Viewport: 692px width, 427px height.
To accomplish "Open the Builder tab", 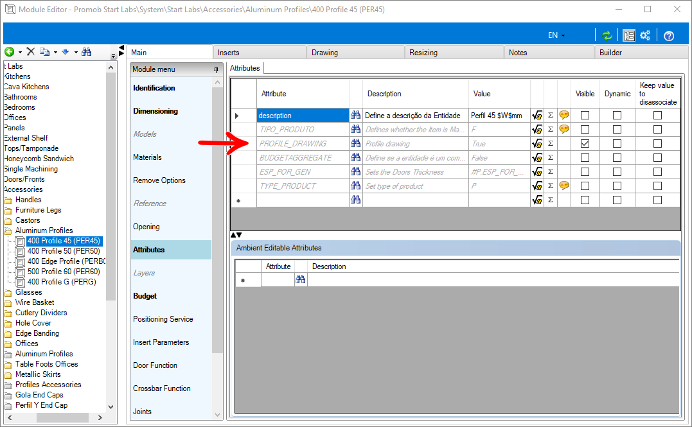I will click(610, 53).
